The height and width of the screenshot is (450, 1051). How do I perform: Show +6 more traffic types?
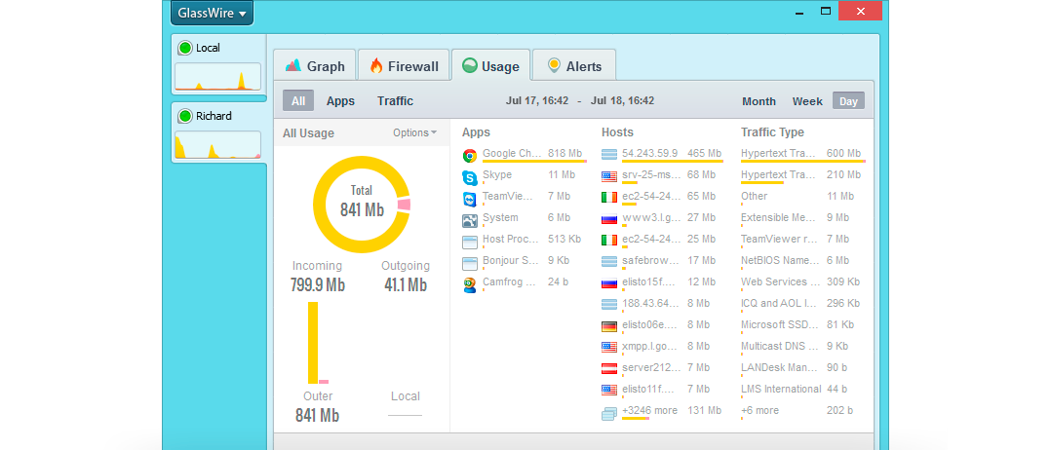pos(759,411)
